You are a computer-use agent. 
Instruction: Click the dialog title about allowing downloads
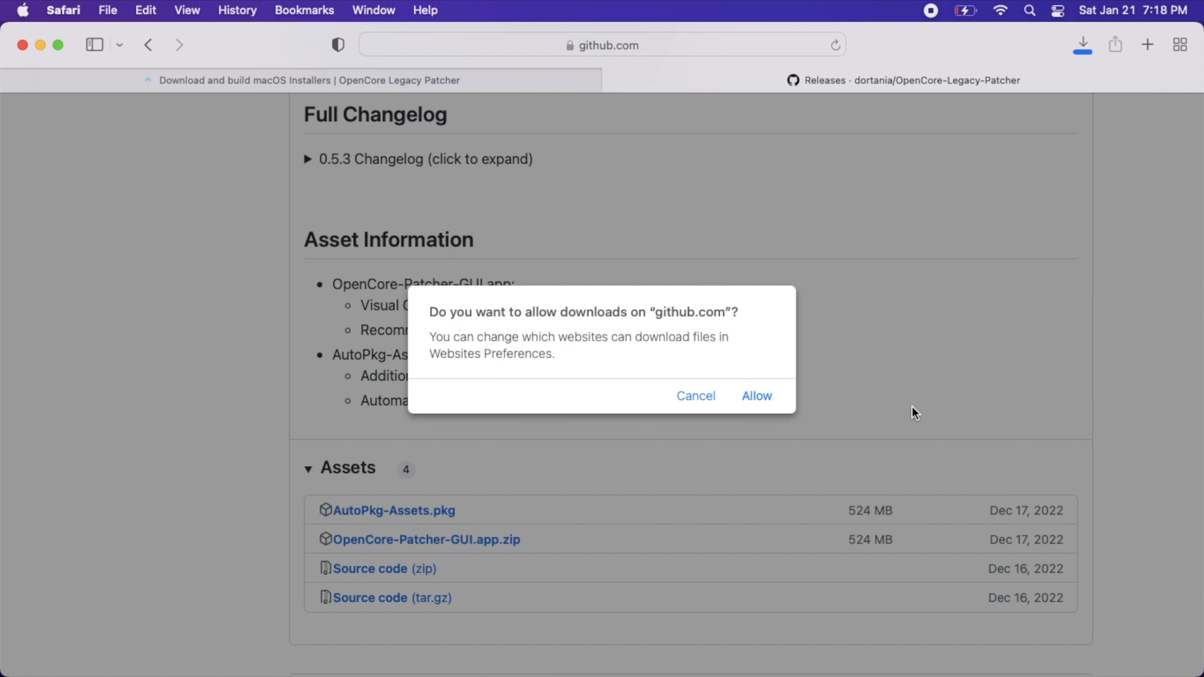pyautogui.click(x=583, y=312)
